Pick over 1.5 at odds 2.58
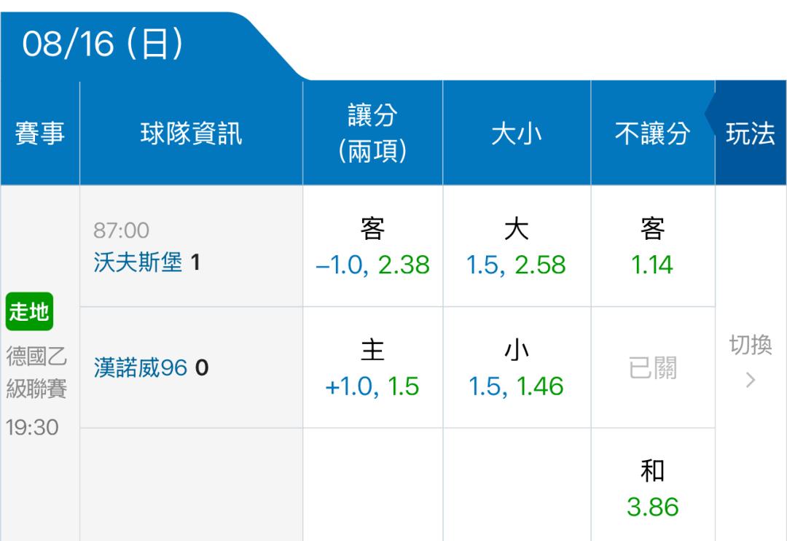The height and width of the screenshot is (541, 787). pos(517,246)
